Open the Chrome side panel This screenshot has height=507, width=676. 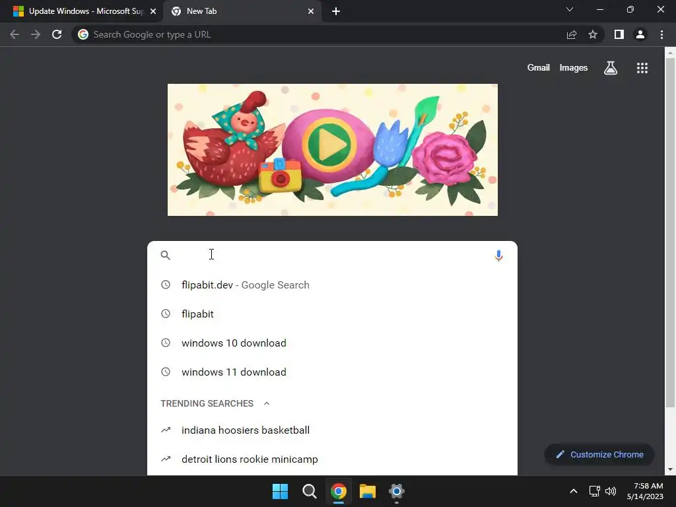(x=619, y=34)
